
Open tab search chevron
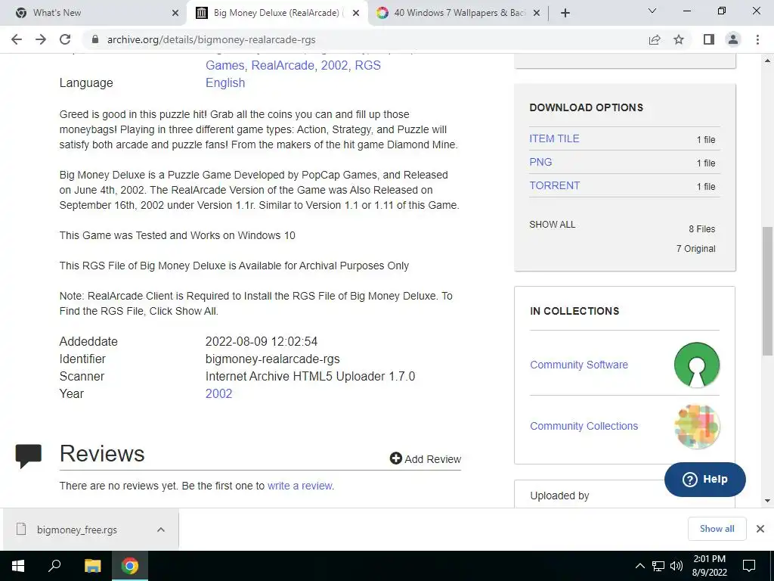[x=652, y=11]
